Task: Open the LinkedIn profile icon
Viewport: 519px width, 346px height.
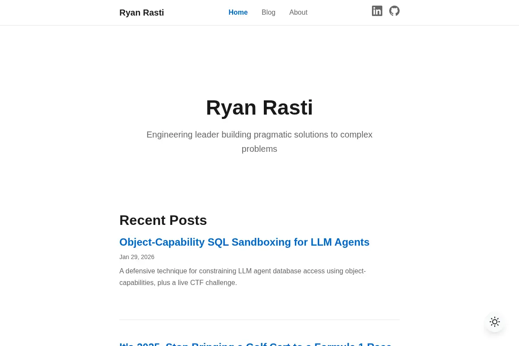Action: [377, 11]
